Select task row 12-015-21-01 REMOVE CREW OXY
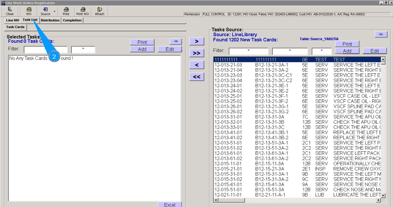This screenshot has width=393, height=207. (x=297, y=169)
